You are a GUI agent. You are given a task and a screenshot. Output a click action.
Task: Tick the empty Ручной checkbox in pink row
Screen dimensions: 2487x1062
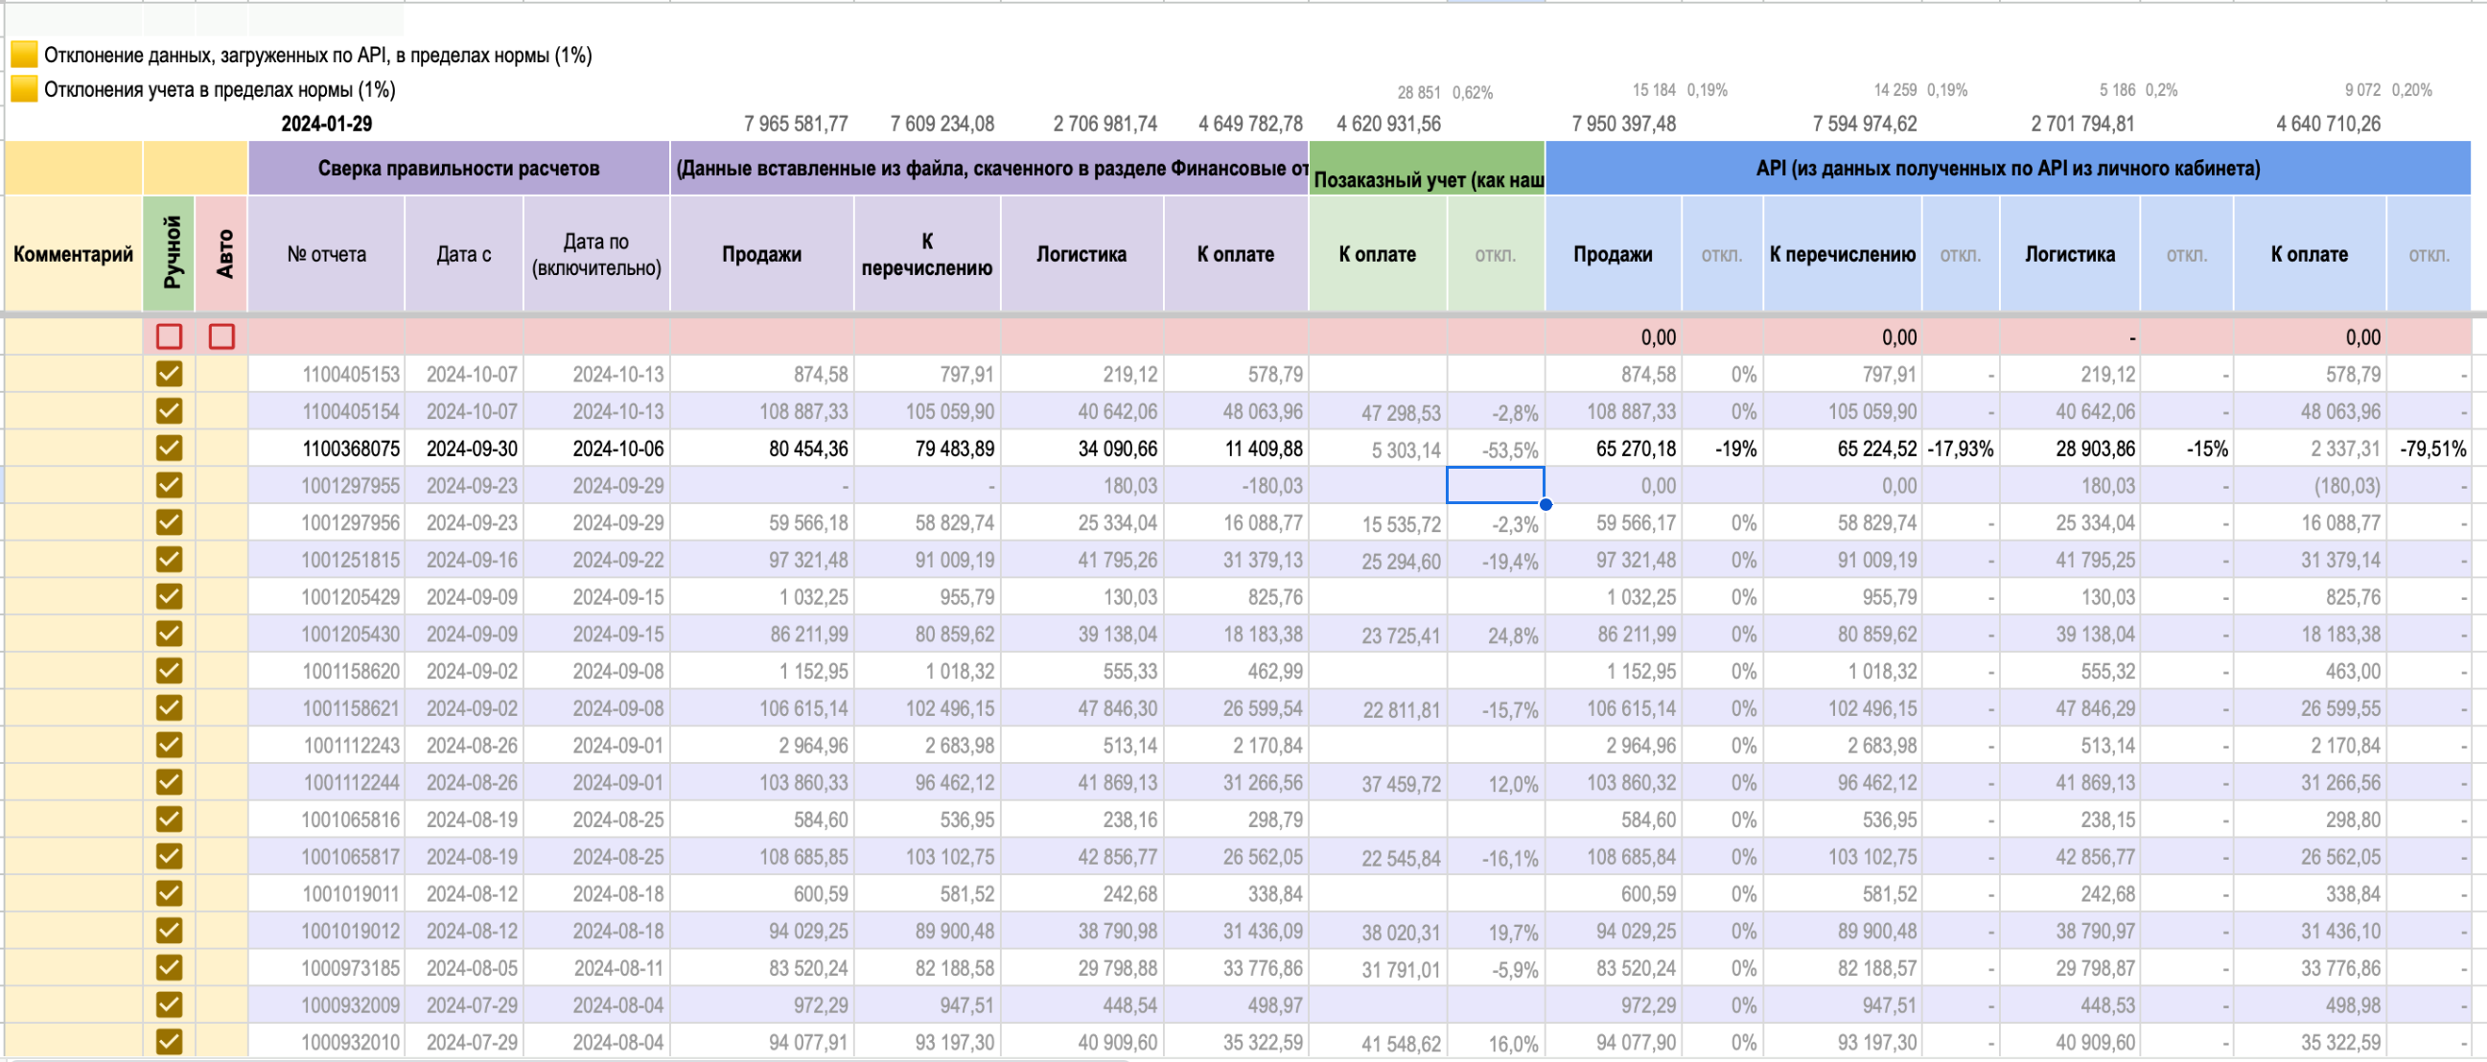pos(169,336)
